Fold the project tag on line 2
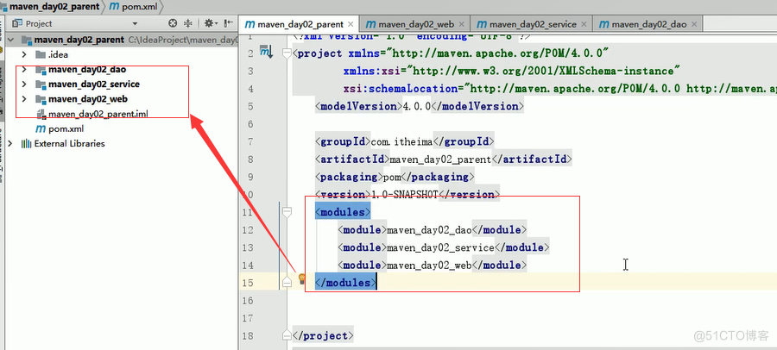Image resolution: width=777 pixels, height=350 pixels. point(287,53)
